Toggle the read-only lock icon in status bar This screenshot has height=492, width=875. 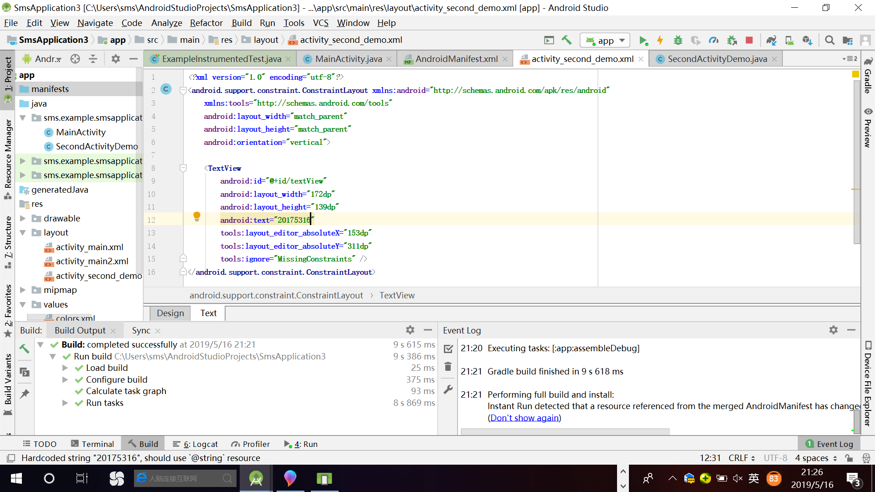849,458
